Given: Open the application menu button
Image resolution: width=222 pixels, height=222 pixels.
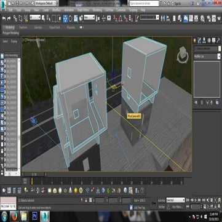Looking at the screenshot, I should [4, 5].
